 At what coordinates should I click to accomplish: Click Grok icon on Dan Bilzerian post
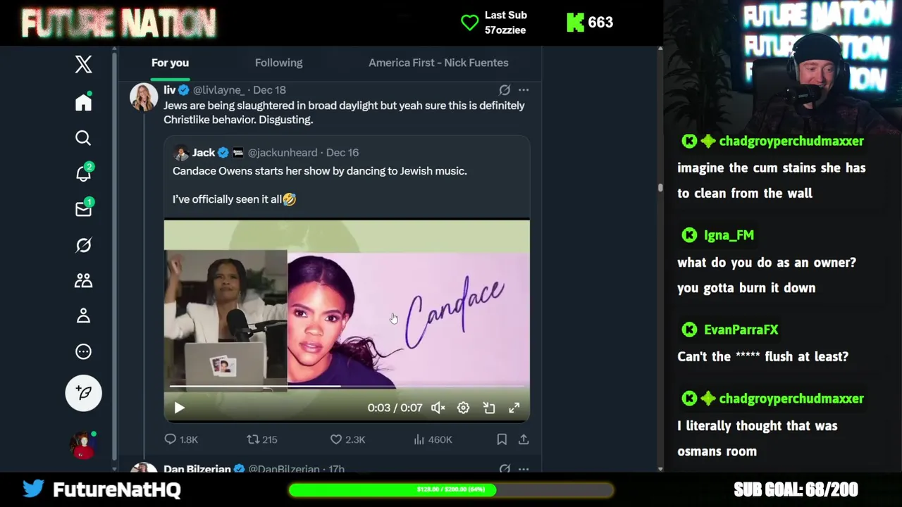point(505,468)
